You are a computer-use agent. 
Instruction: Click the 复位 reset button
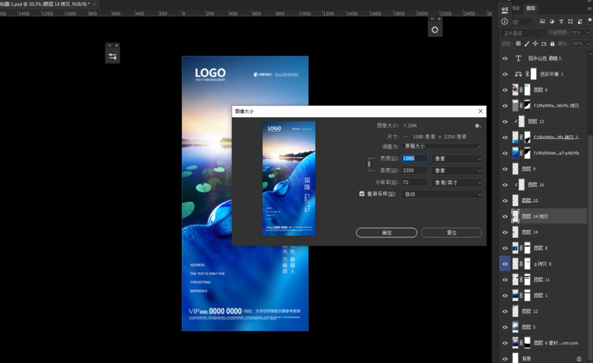(451, 233)
